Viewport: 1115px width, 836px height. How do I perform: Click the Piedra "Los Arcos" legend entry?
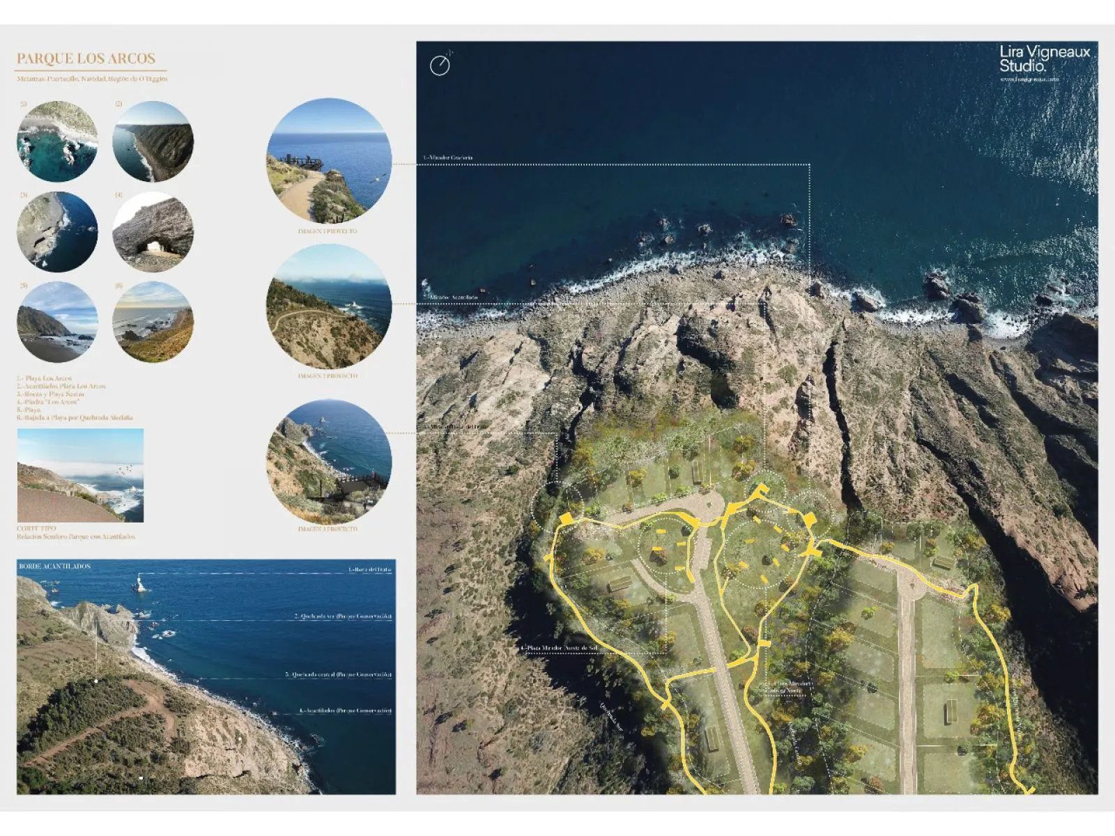point(49,402)
